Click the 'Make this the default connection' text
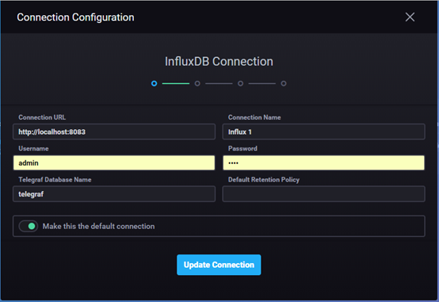 (98, 226)
